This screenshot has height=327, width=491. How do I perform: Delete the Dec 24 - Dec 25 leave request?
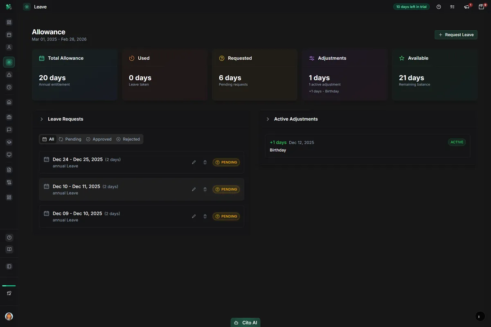pos(205,162)
